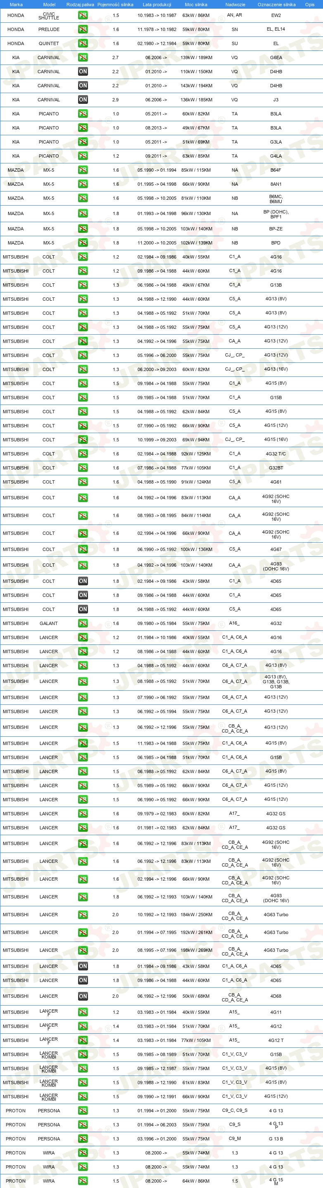323x1188 pixels.
Task: Click petrol icon for Colt 4G93 (DOHC 16V) row
Action: pos(83,565)
